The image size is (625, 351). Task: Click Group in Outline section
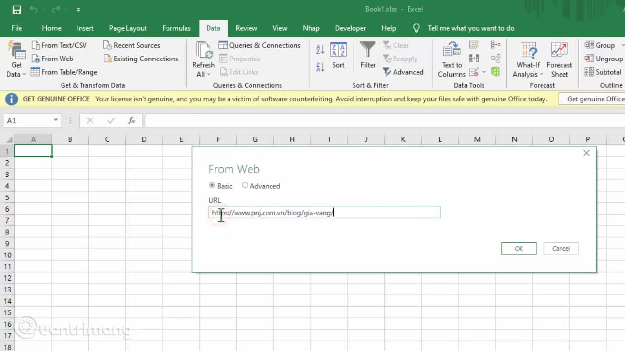(x=600, y=45)
